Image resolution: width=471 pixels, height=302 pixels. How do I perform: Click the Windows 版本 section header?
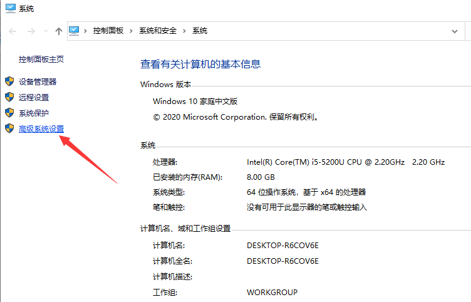click(x=165, y=85)
